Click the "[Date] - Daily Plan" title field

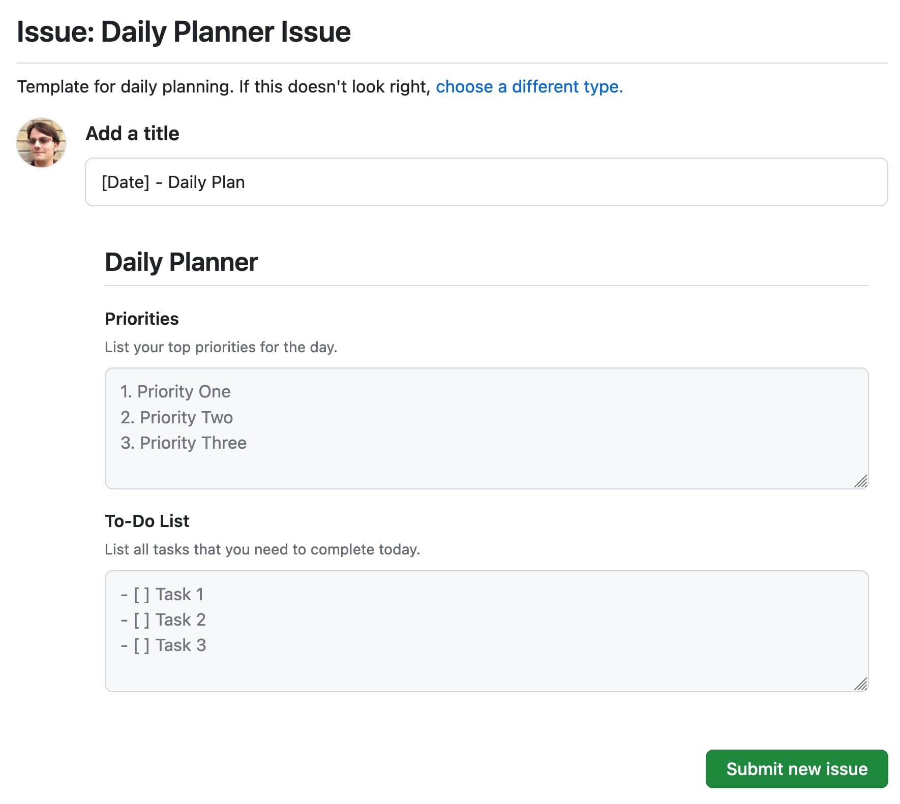[486, 182]
